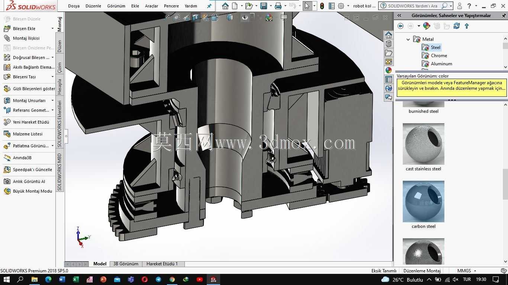The height and width of the screenshot is (285, 508).
Task: Apply the carbon steel appearance sphere
Action: [x=423, y=202]
